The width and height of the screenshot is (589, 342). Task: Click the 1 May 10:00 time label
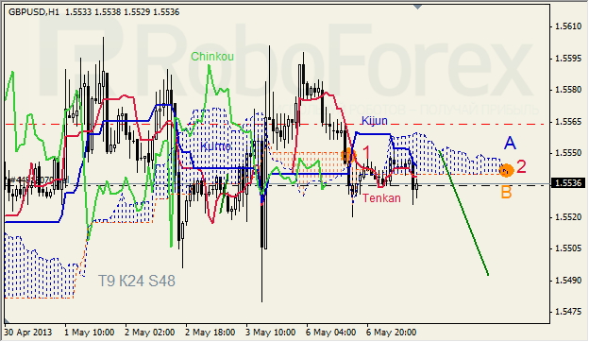point(89,333)
